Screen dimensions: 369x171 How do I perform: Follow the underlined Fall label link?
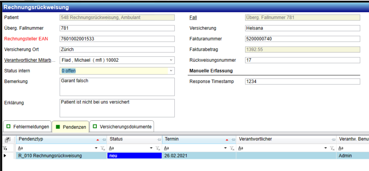[x=193, y=17]
